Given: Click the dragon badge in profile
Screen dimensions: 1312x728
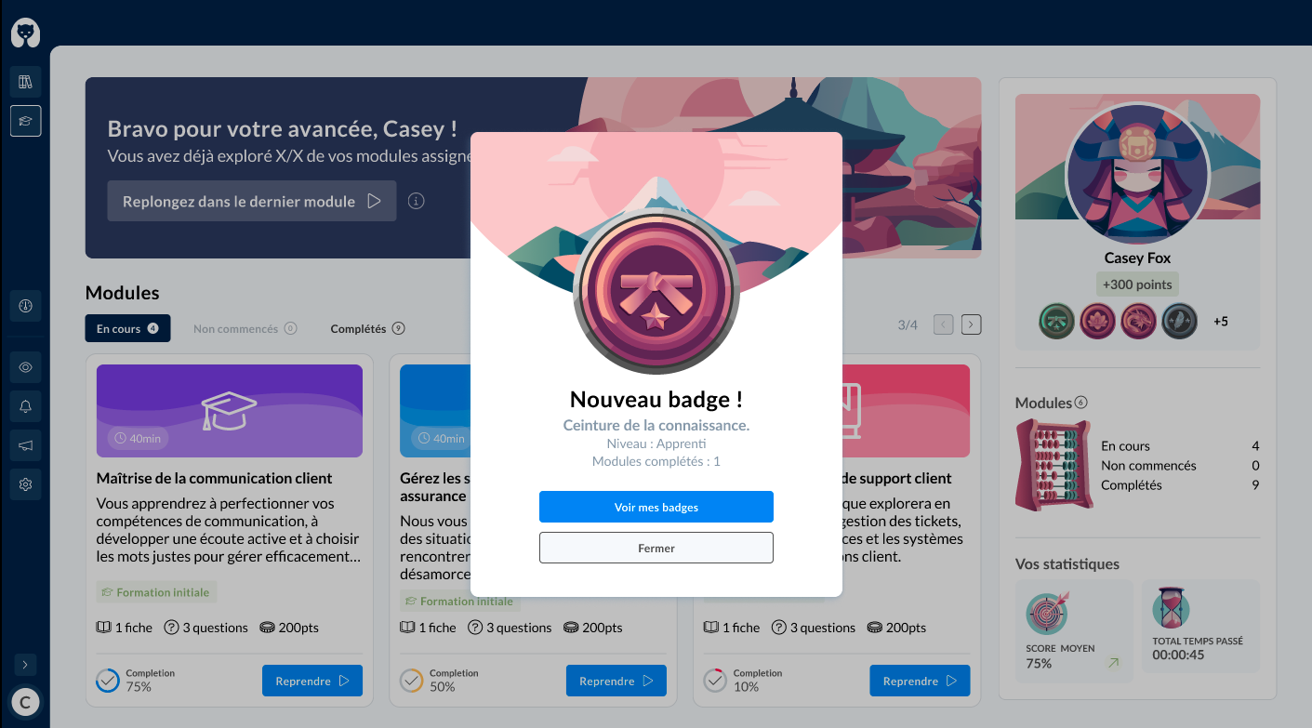Looking at the screenshot, I should tap(1138, 322).
